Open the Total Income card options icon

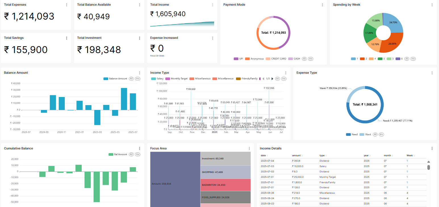pos(213,5)
